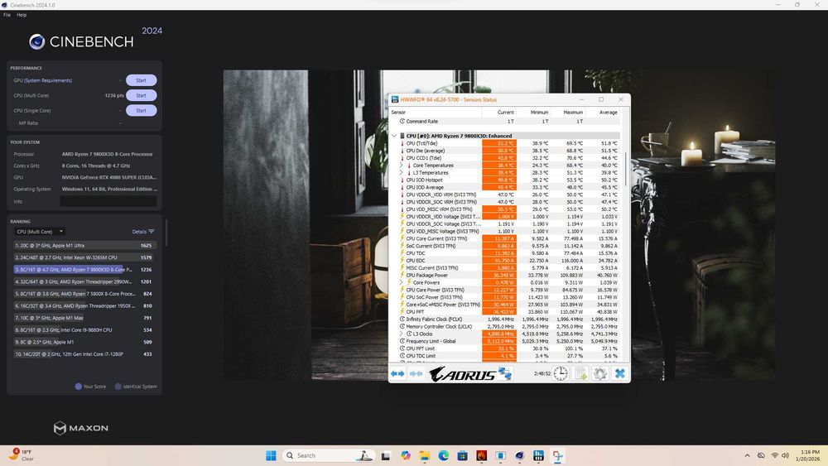
Task: Click the Minimum column header
Action: (533, 112)
